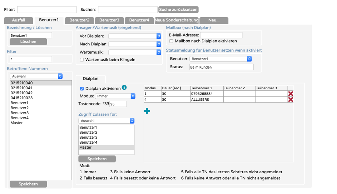Select Benutzer4 in Zugriff zulassen list
The height and width of the screenshot is (194, 337).
point(106,142)
